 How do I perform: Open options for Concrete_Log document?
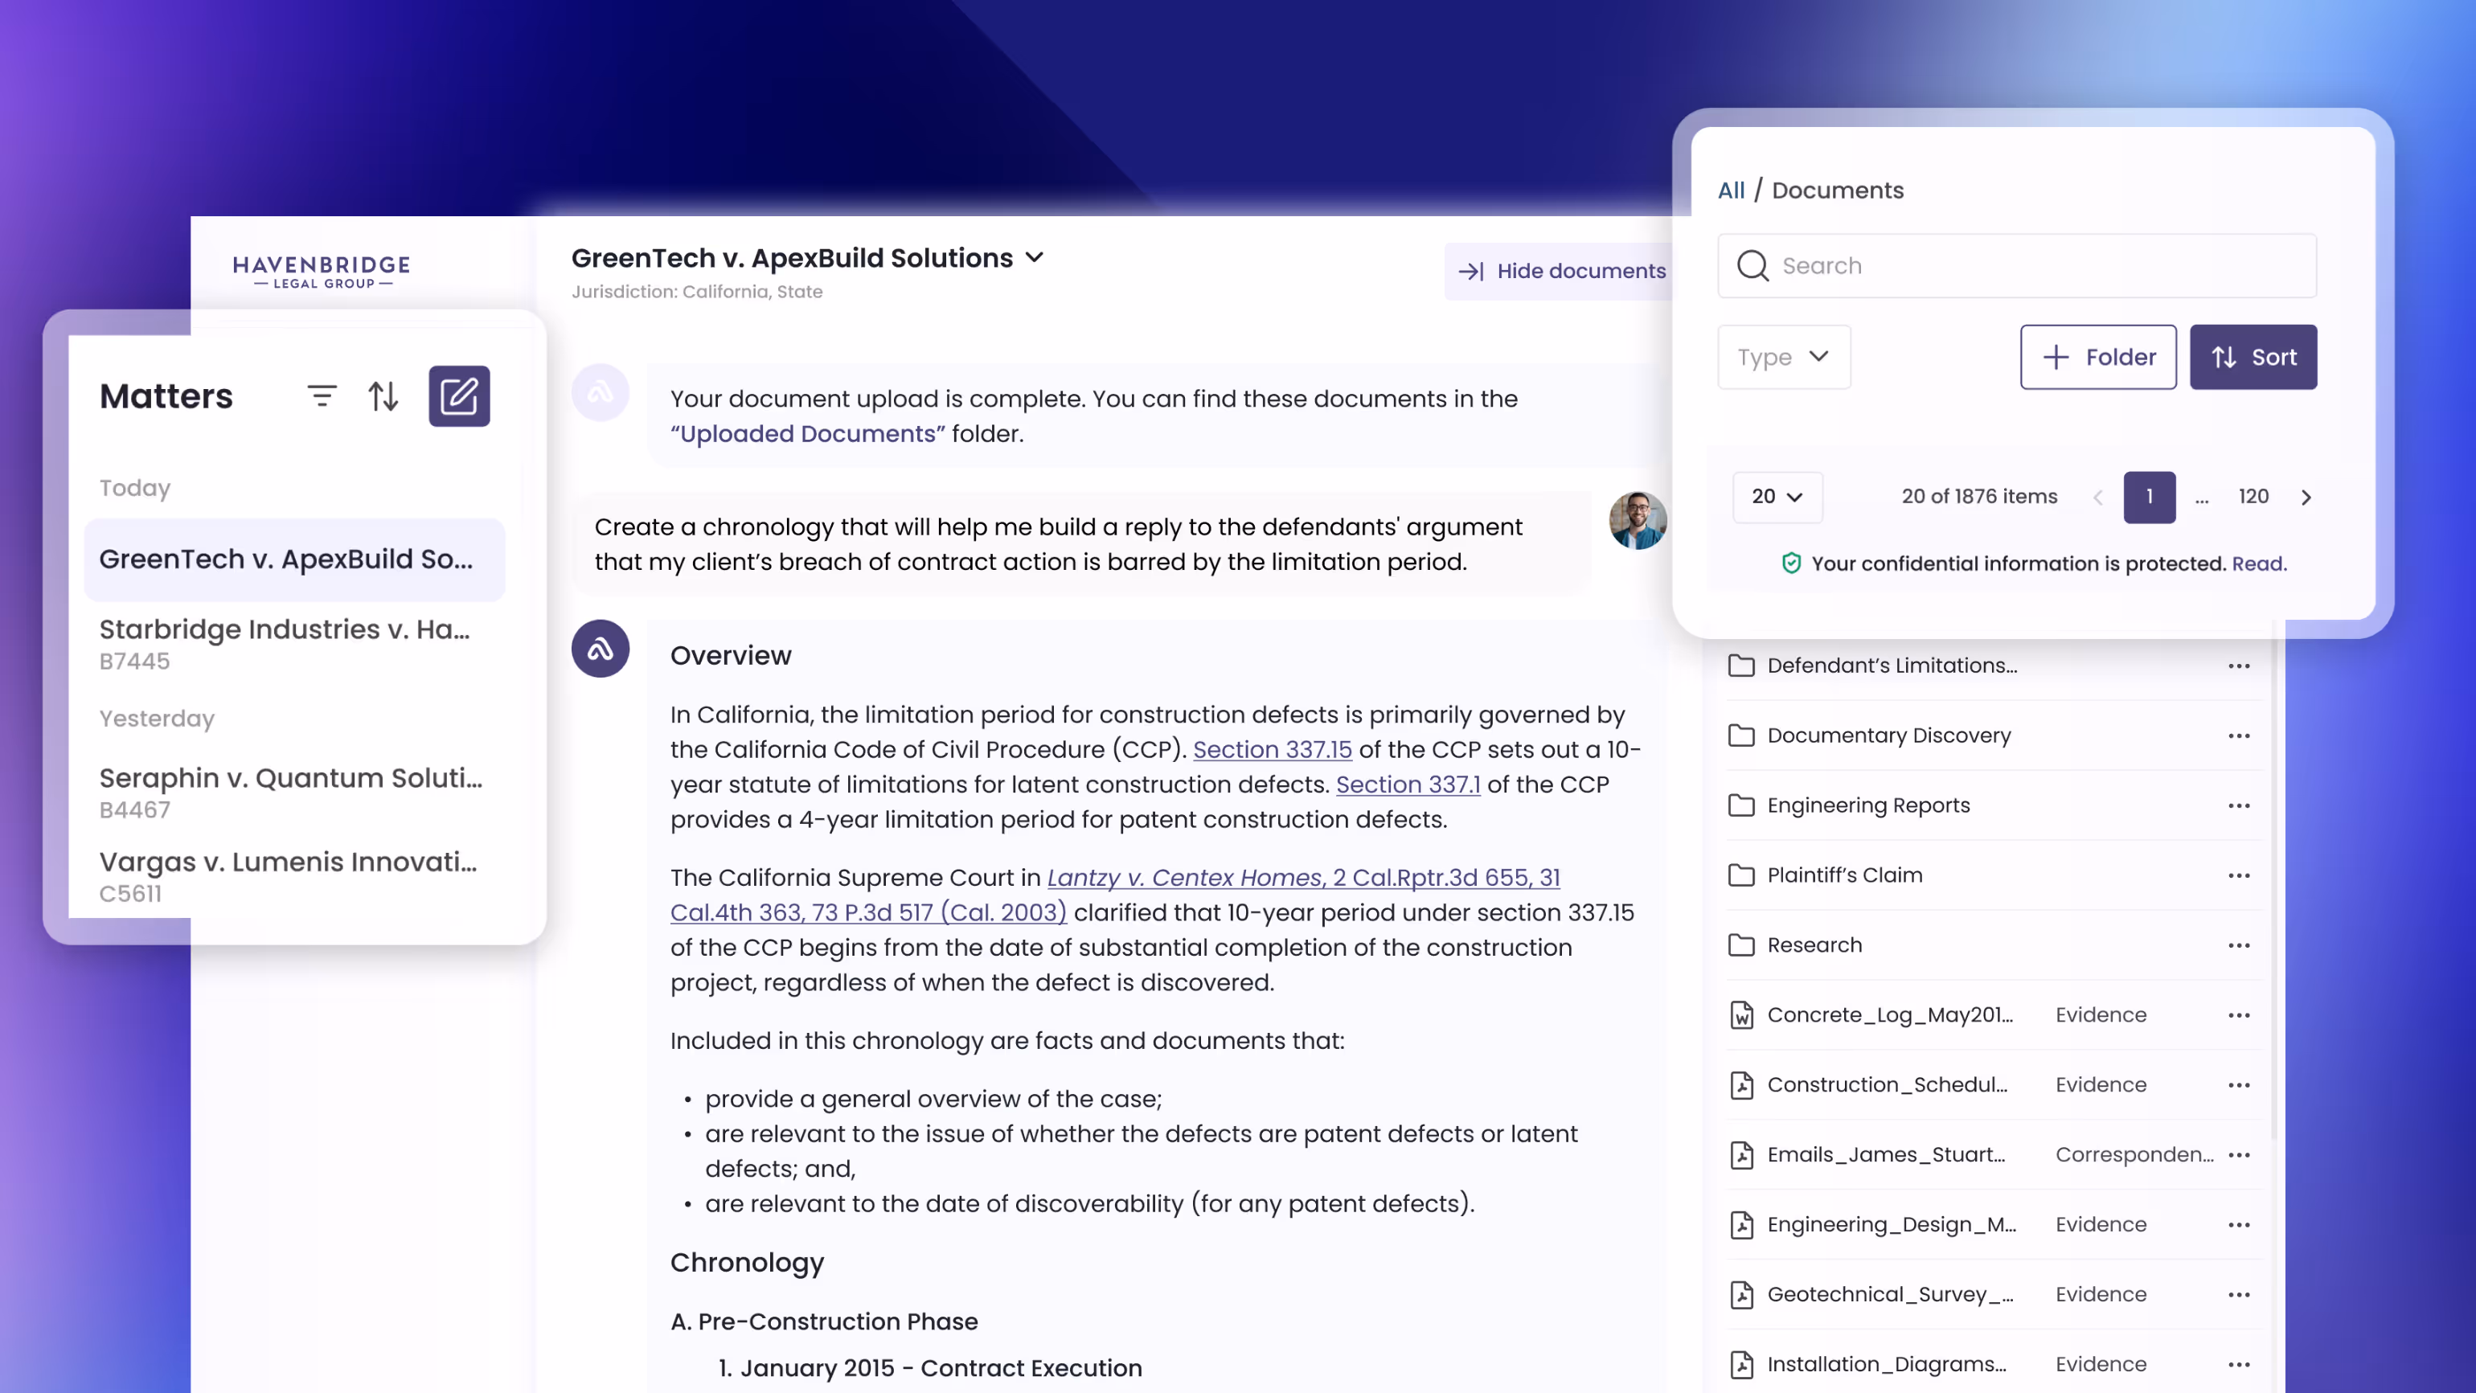(2239, 1015)
